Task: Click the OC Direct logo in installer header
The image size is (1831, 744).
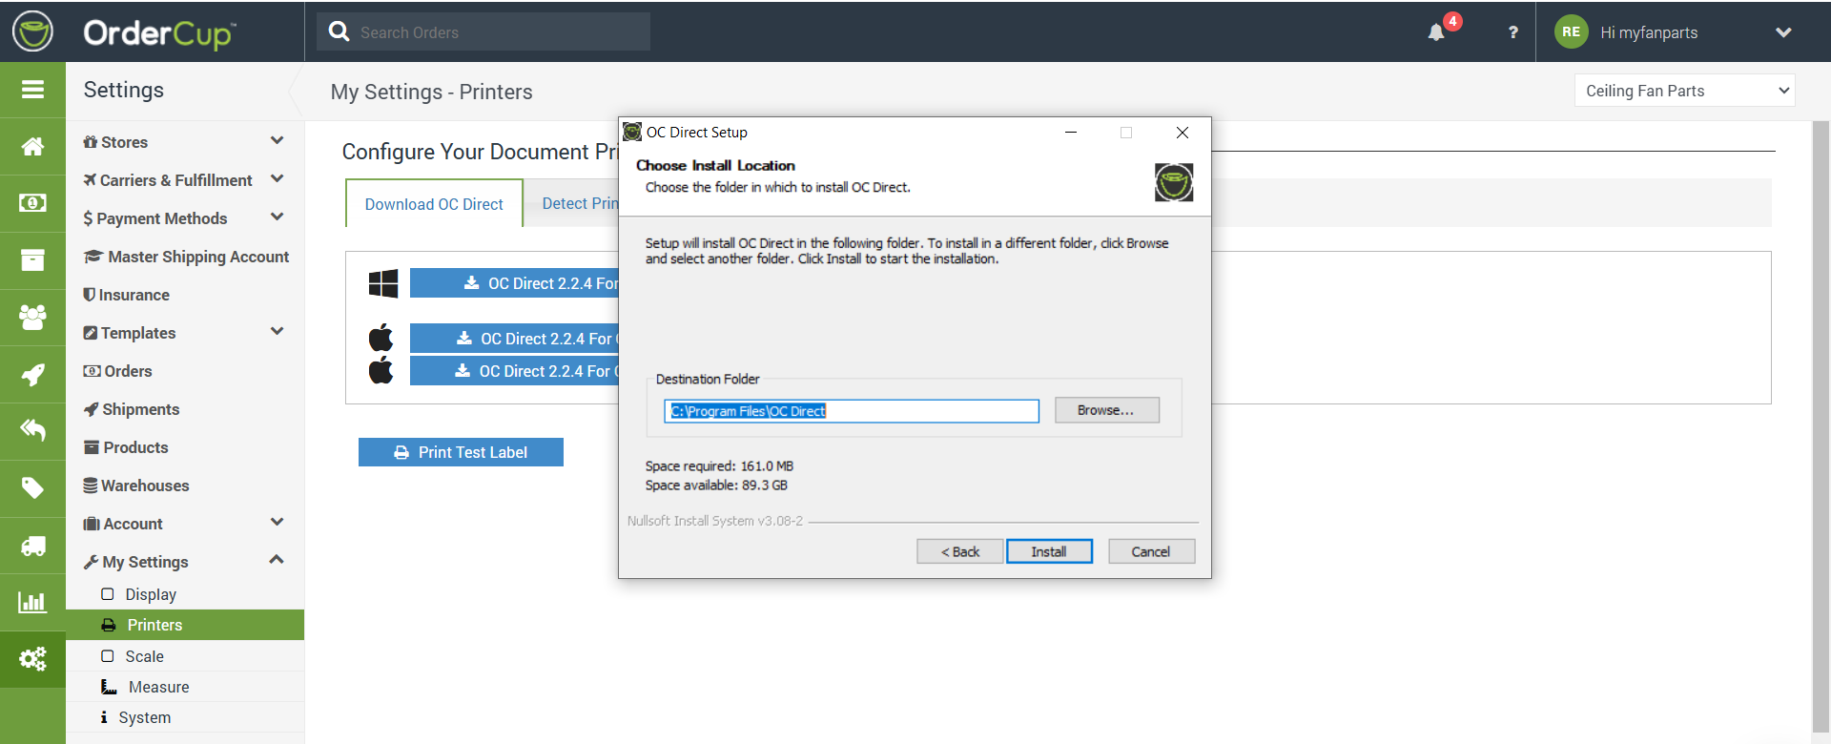Action: click(1174, 182)
